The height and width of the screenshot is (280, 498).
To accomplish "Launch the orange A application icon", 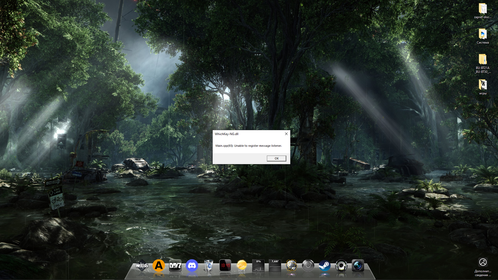I will [158, 265].
